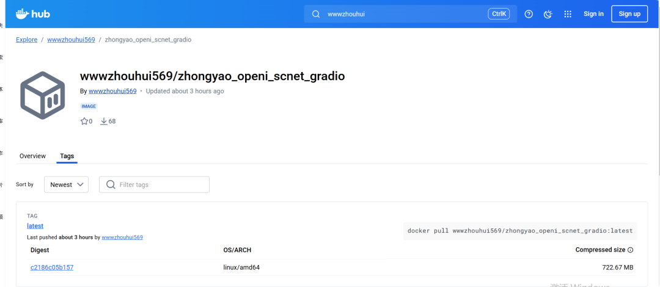Toggle the dark mode theme icon
This screenshot has height=287, width=660.
click(548, 14)
